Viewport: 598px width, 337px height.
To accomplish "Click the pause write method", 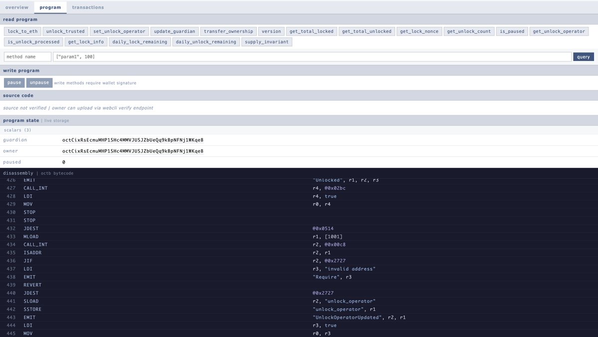I will (14, 82).
